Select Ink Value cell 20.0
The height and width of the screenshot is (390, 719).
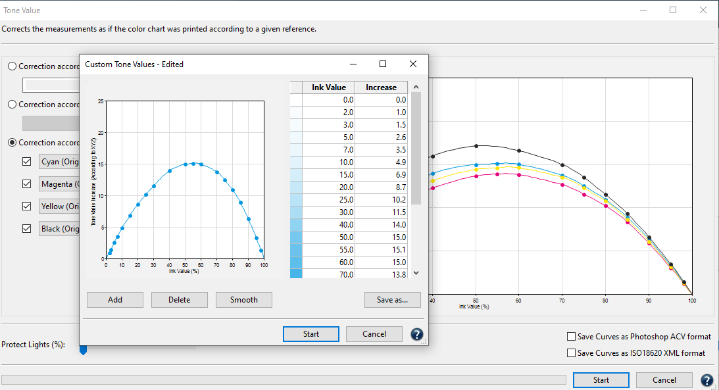coord(329,187)
